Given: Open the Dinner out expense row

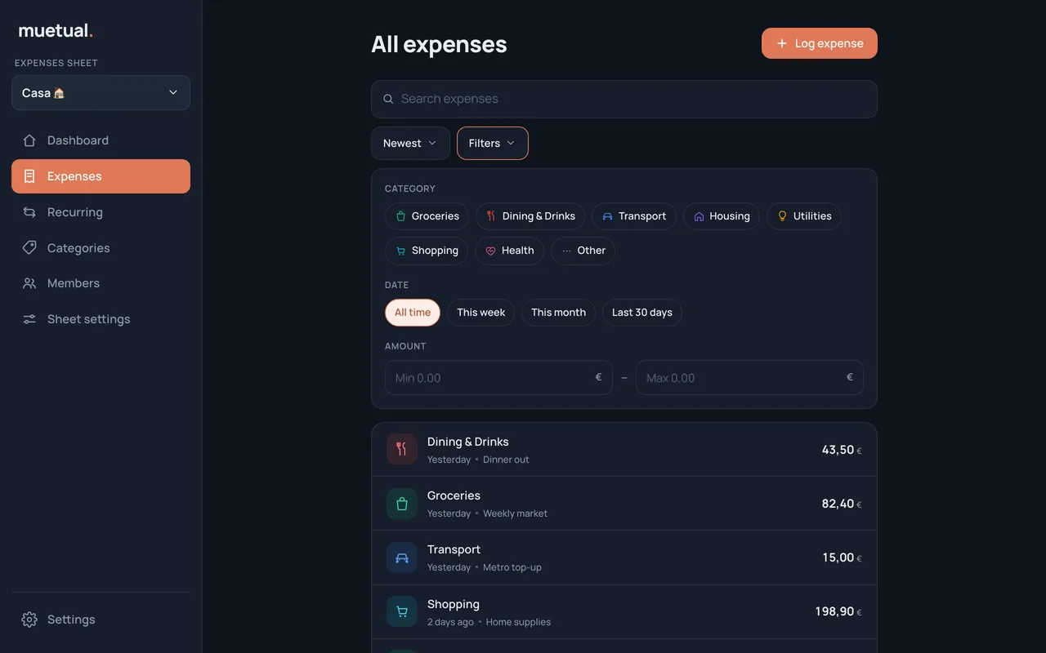Looking at the screenshot, I should click(624, 450).
